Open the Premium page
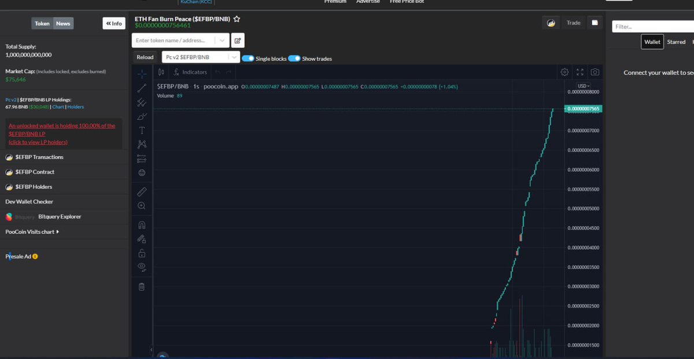The width and height of the screenshot is (694, 359). click(335, 2)
